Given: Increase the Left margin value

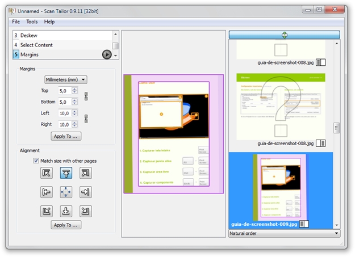Looking at the screenshot, I should click(74, 111).
